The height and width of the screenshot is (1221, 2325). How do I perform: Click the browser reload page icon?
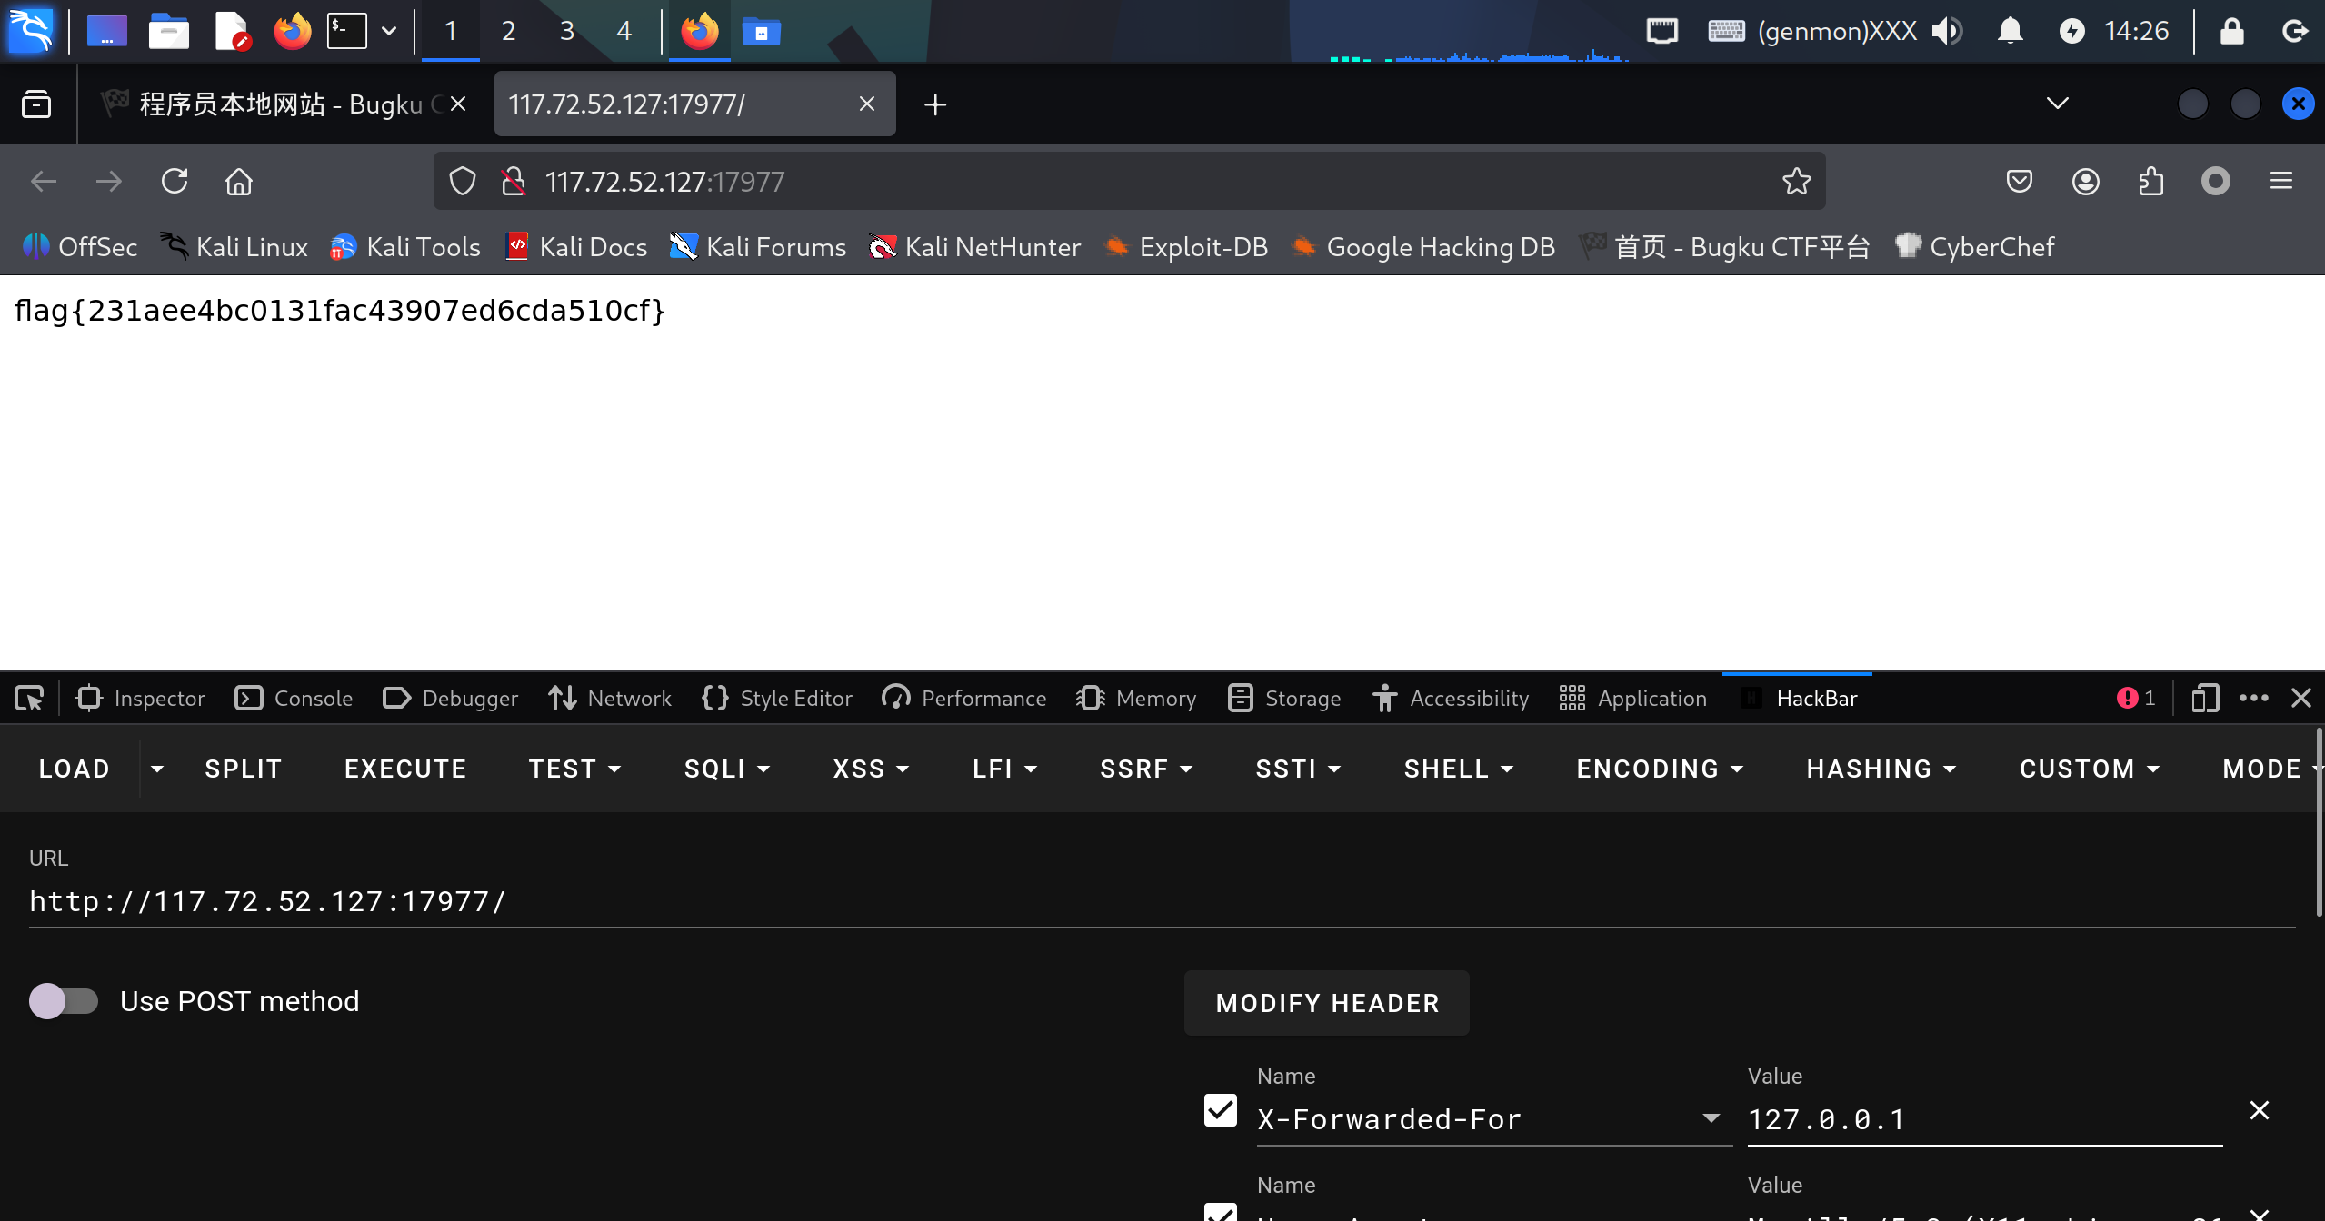pyautogui.click(x=175, y=182)
